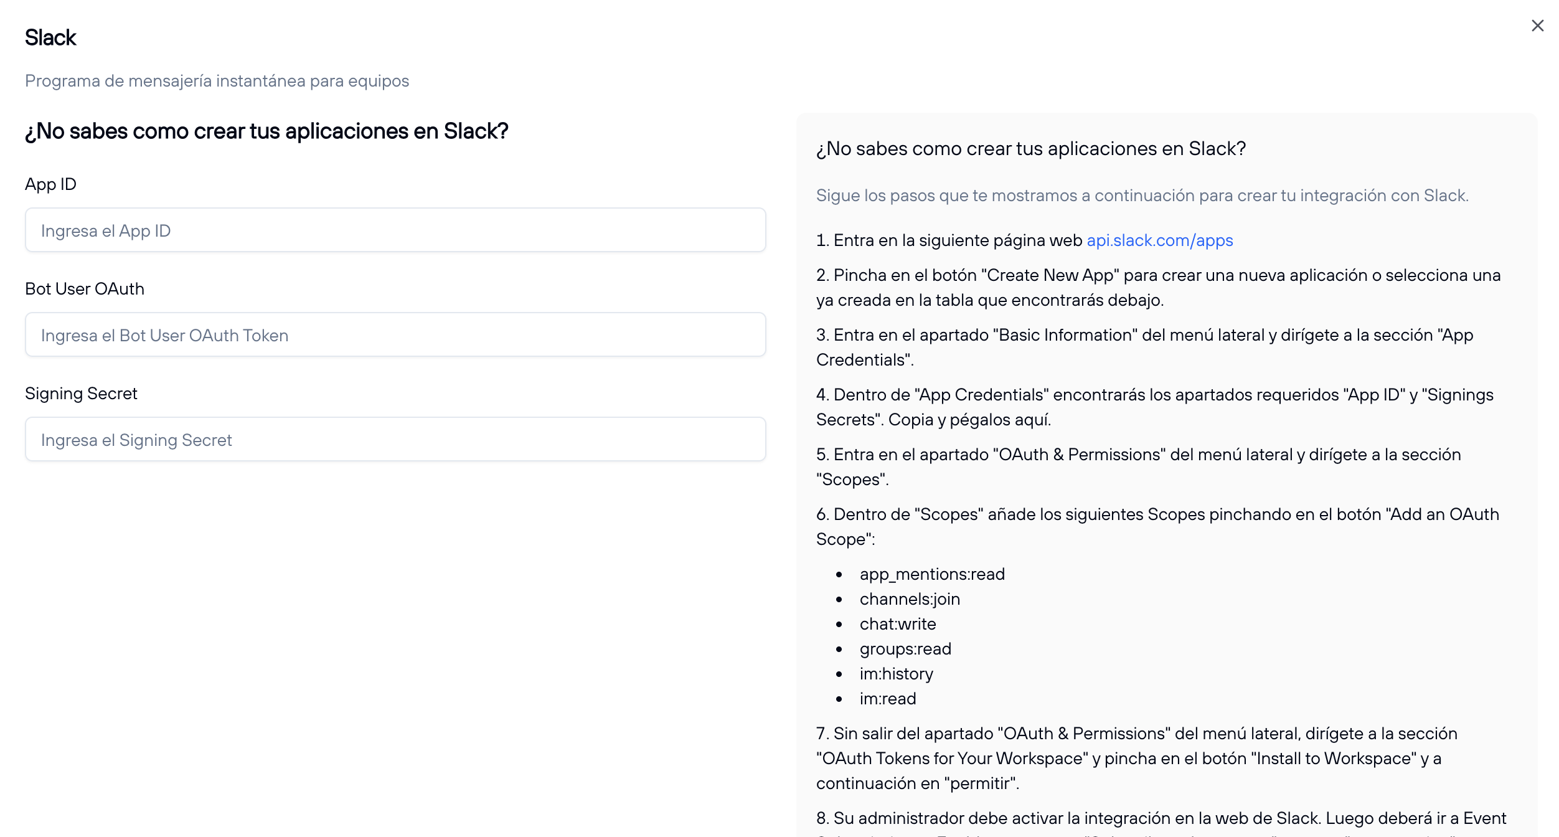Click the Bot User OAuth label
This screenshot has width=1559, height=837.
pos(84,288)
